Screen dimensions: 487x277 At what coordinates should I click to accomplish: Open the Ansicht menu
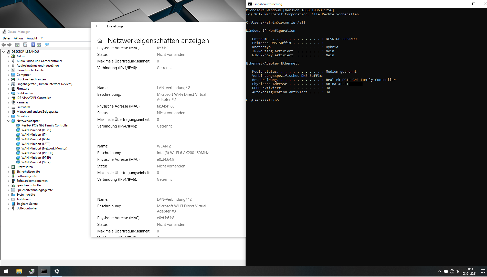[x=32, y=38]
